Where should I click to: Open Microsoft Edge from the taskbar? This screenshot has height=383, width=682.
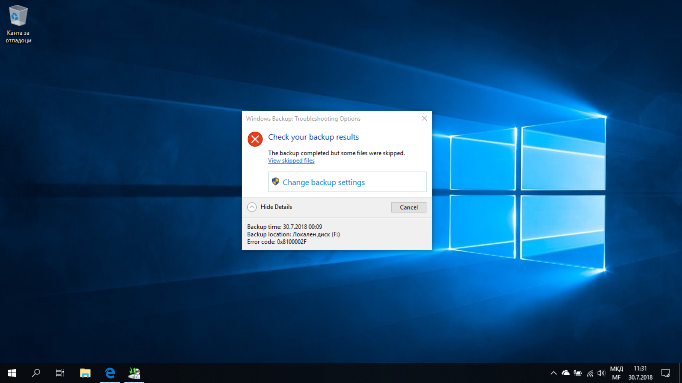pos(109,373)
